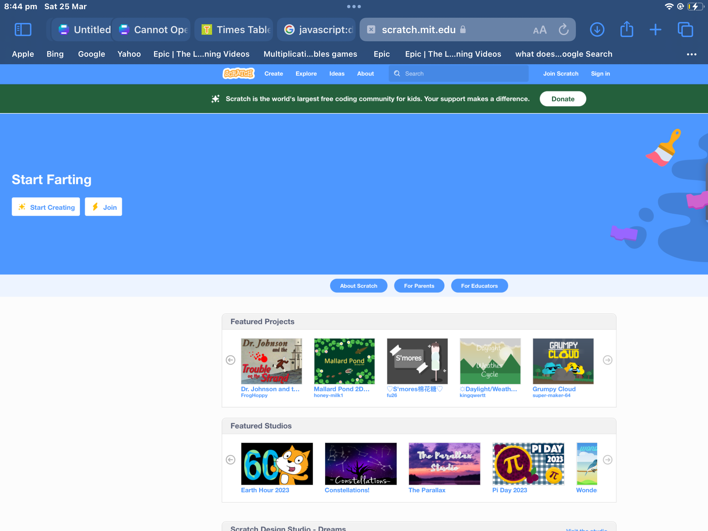Reload the scratch.mit.edu page
The height and width of the screenshot is (531, 708).
563,30
